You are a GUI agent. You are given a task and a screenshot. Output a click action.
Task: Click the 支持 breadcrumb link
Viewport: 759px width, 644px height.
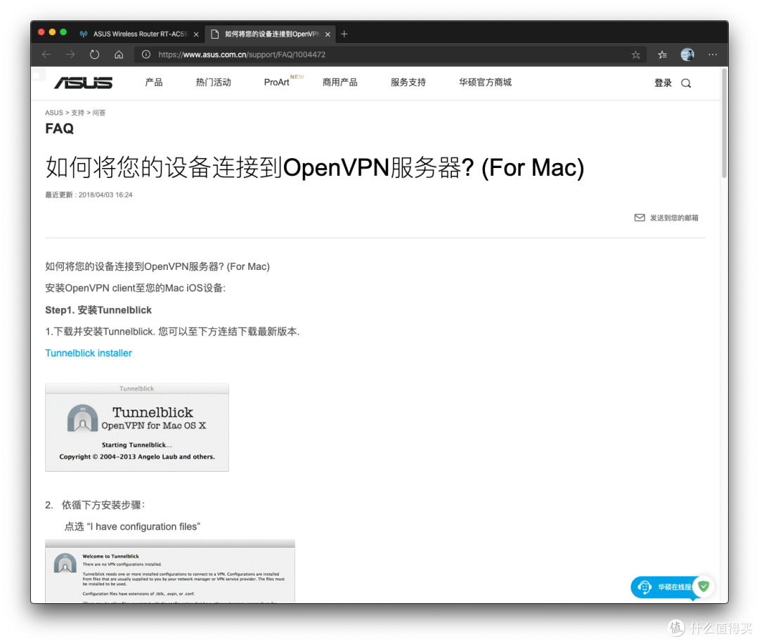pos(77,112)
